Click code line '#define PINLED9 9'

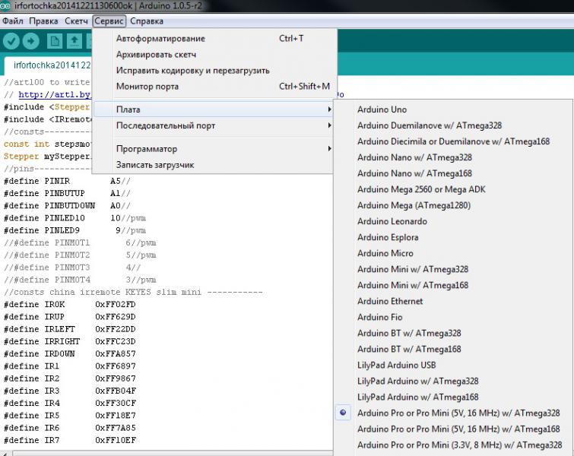click(x=75, y=230)
